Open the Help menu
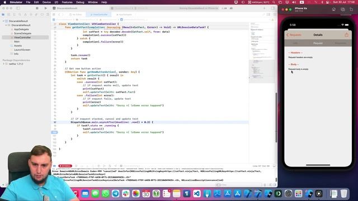 [x=104, y=2]
